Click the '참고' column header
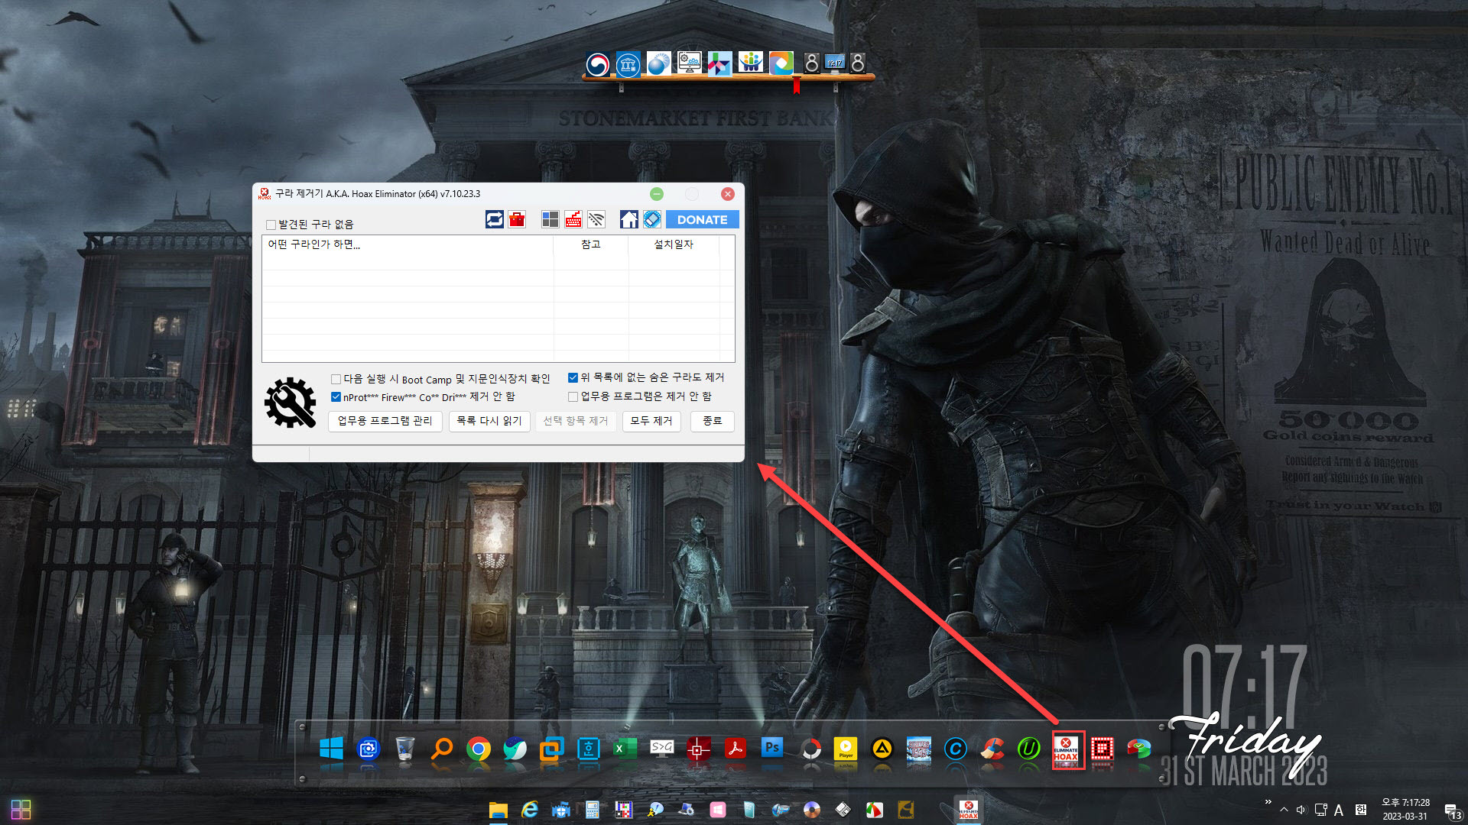The width and height of the screenshot is (1468, 825). [x=591, y=244]
